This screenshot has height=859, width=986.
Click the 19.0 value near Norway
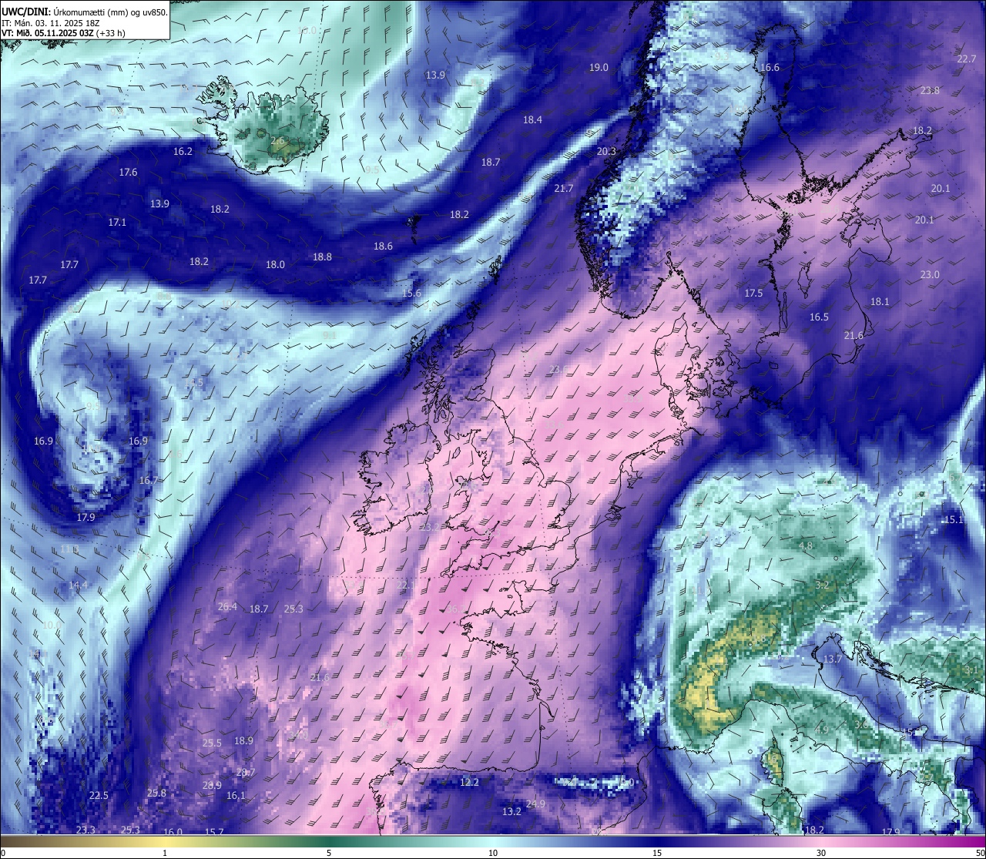[599, 68]
